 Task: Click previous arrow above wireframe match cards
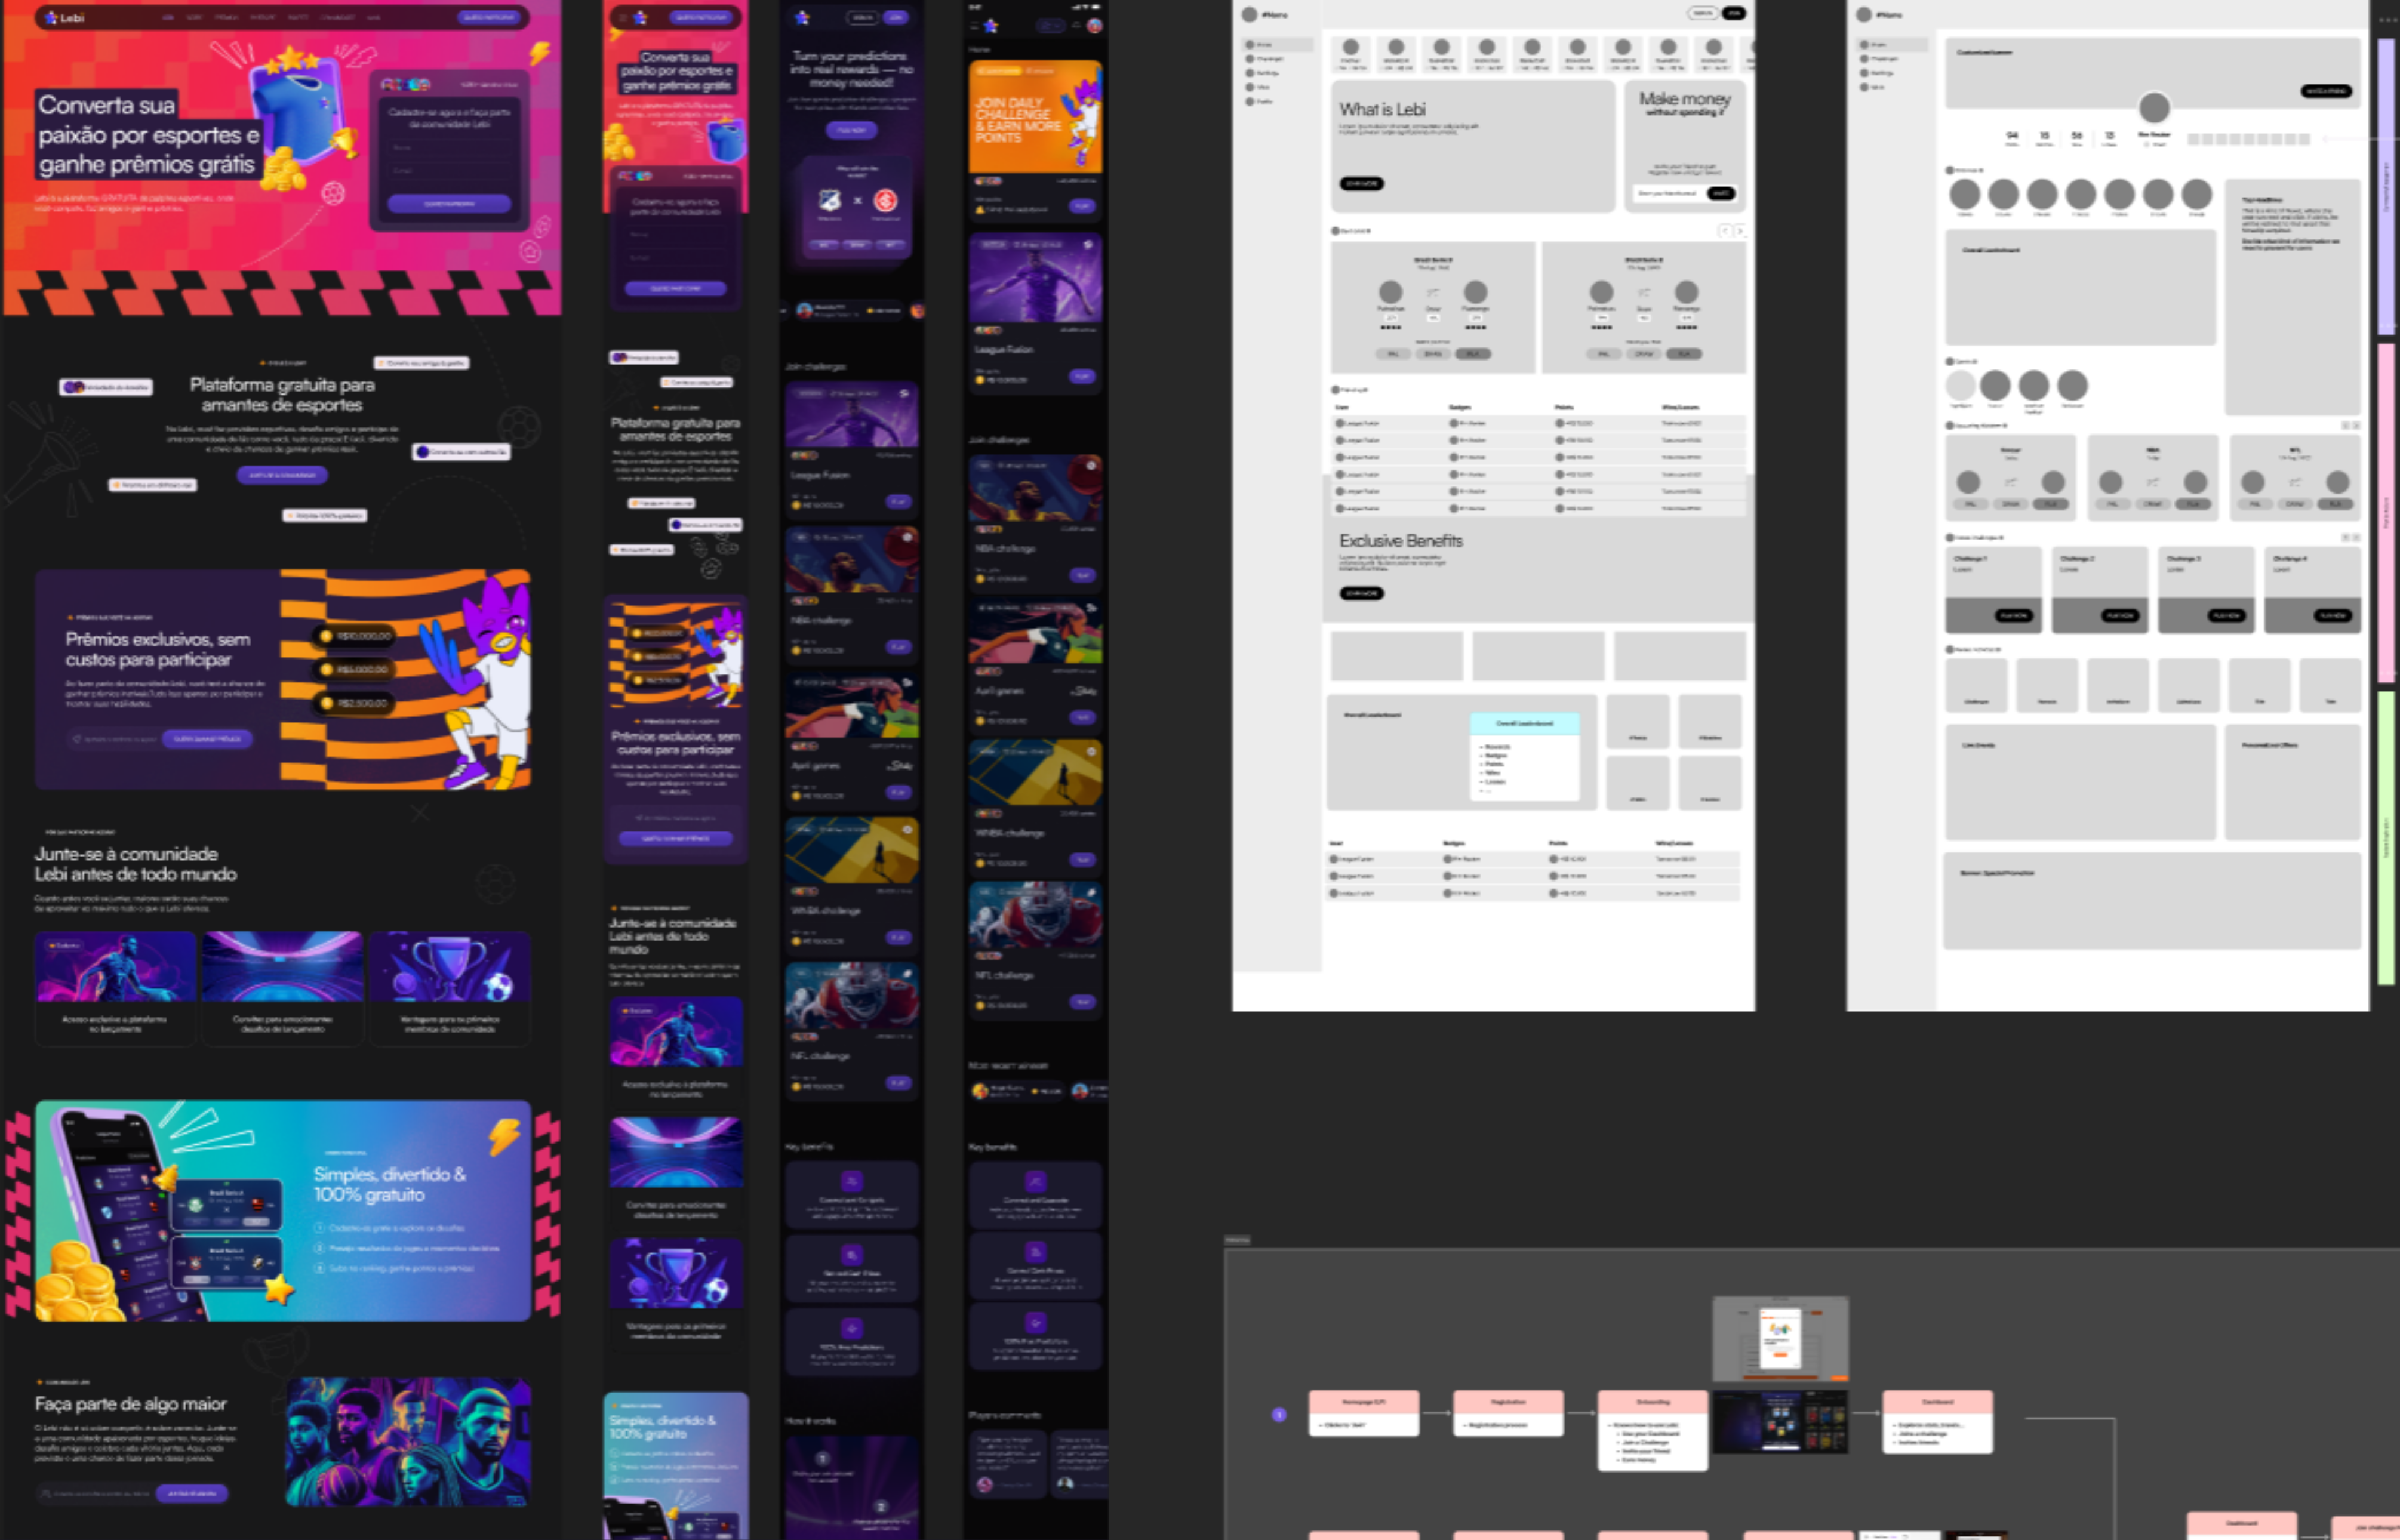click(1724, 231)
